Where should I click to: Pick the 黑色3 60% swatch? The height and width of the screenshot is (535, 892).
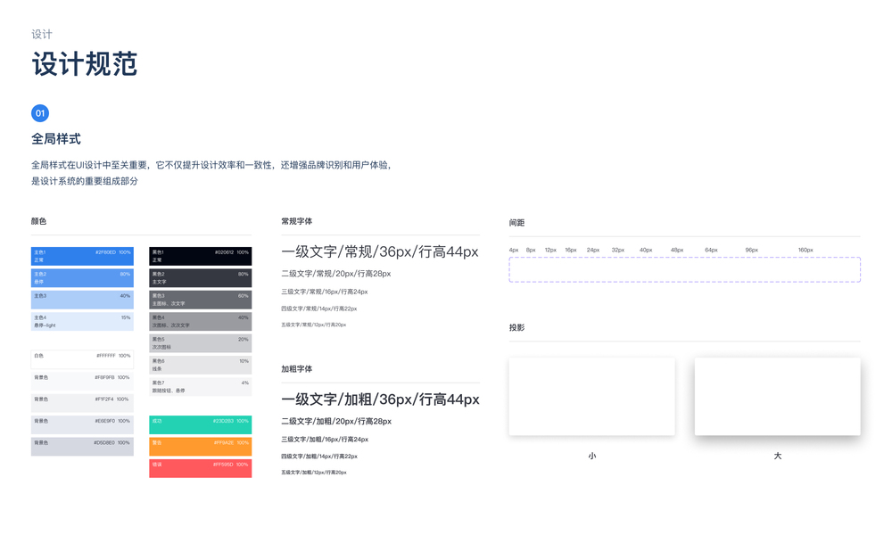pos(200,300)
